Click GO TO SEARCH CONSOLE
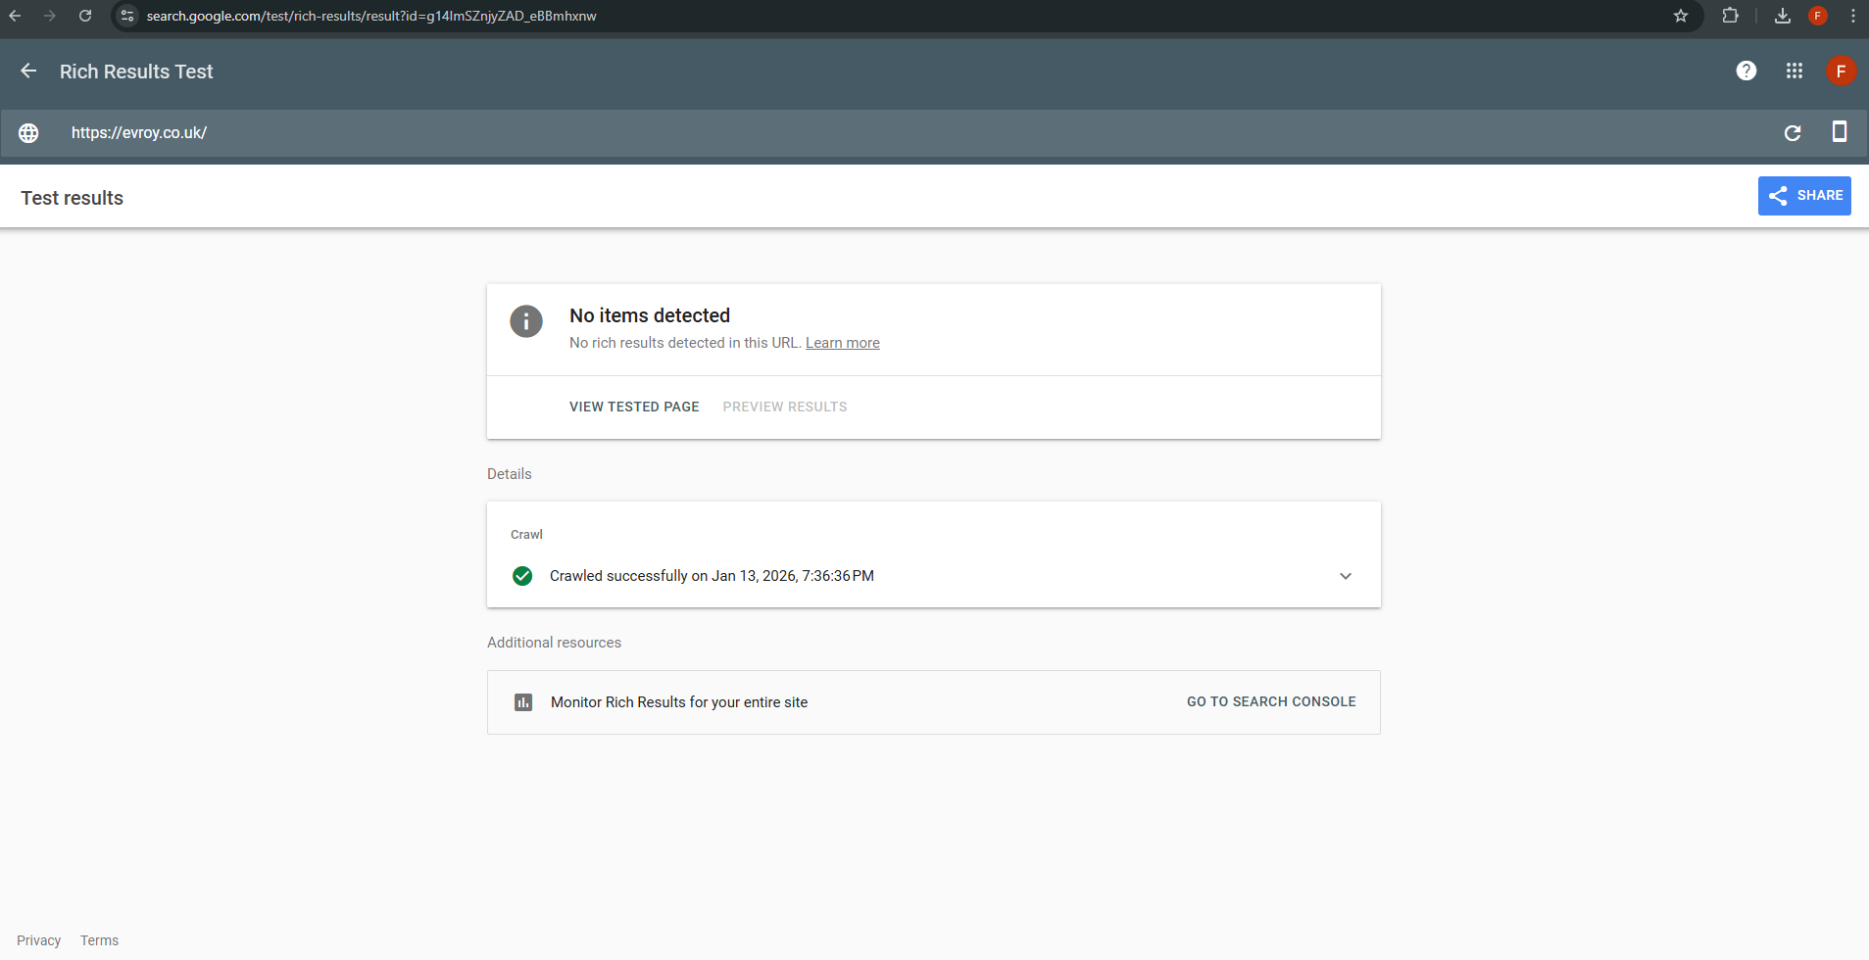This screenshot has width=1869, height=960. [x=1270, y=702]
